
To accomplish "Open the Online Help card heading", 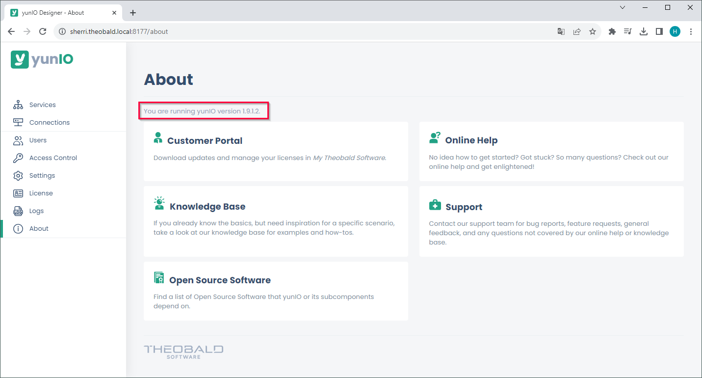I will [471, 140].
